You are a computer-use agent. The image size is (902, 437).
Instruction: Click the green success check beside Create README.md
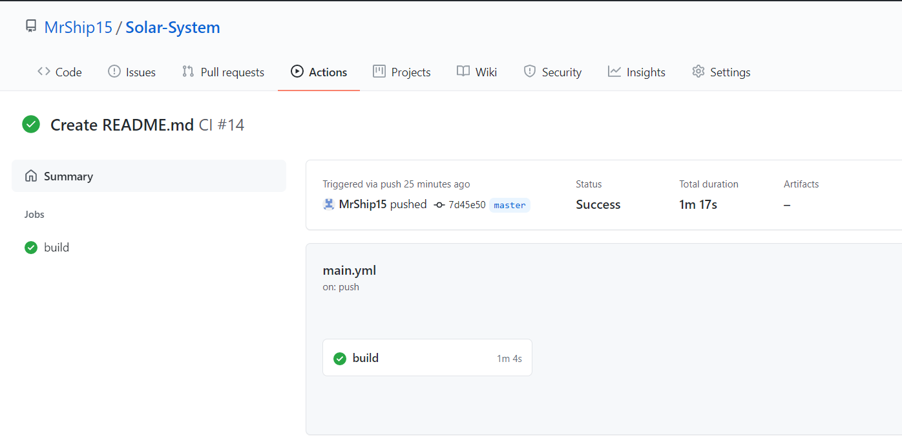pos(31,124)
